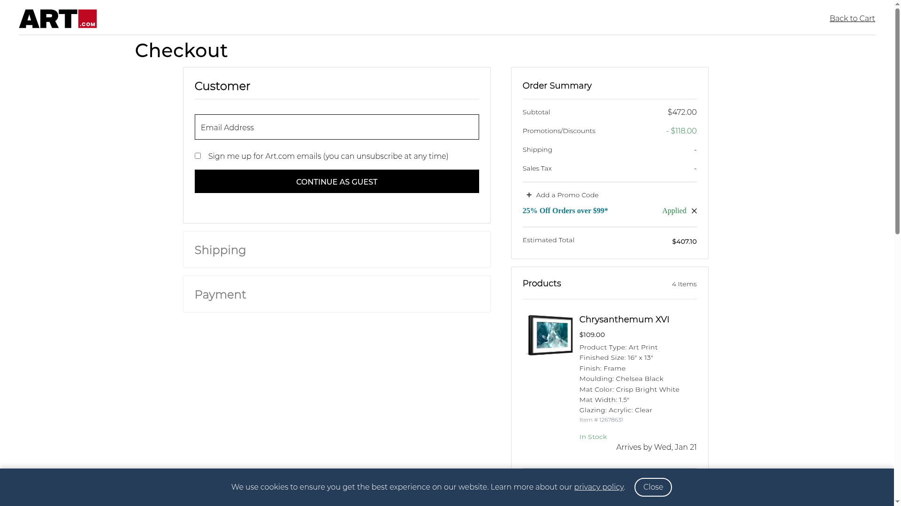
Task: Click the Customer section heading
Action: point(222,86)
